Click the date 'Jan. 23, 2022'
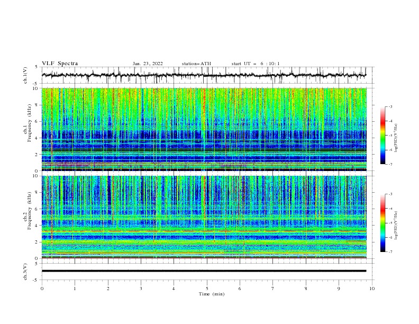 coord(148,64)
